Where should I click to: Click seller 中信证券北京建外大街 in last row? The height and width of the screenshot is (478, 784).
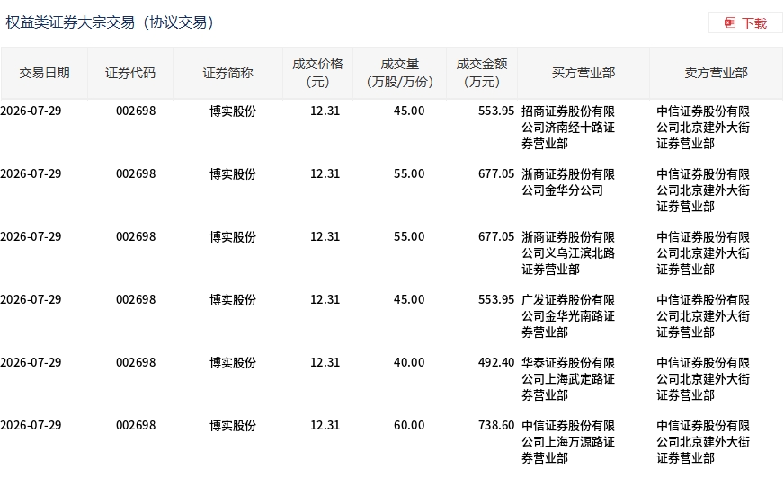703,442
